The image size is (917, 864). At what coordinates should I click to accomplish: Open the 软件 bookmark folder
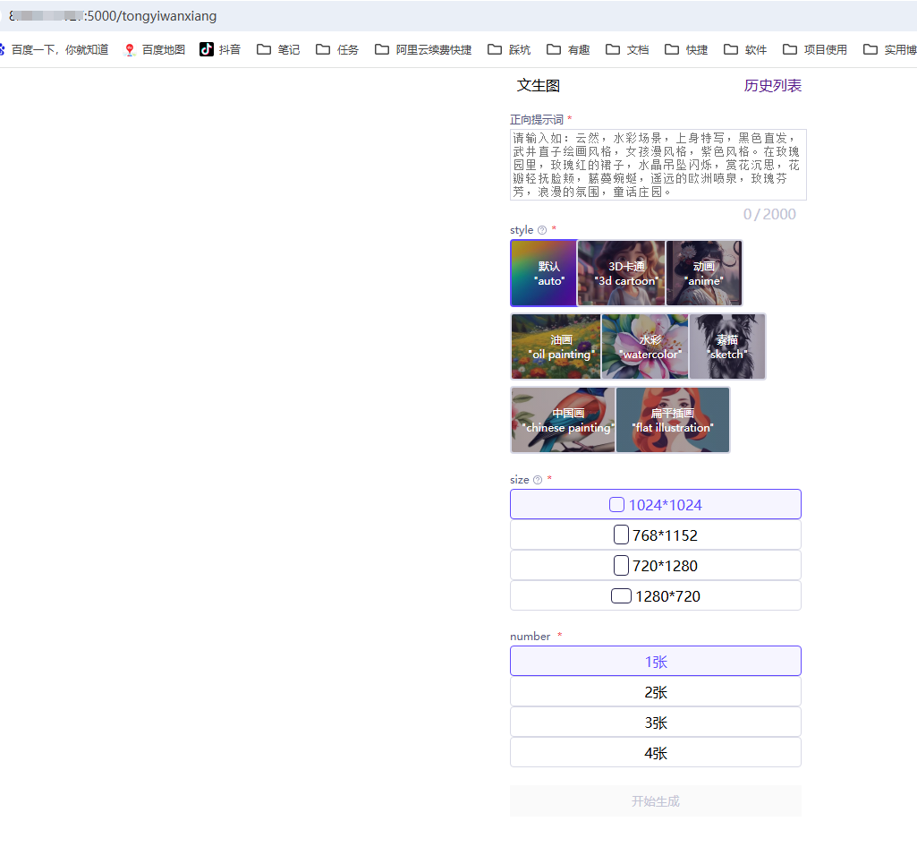pos(745,50)
